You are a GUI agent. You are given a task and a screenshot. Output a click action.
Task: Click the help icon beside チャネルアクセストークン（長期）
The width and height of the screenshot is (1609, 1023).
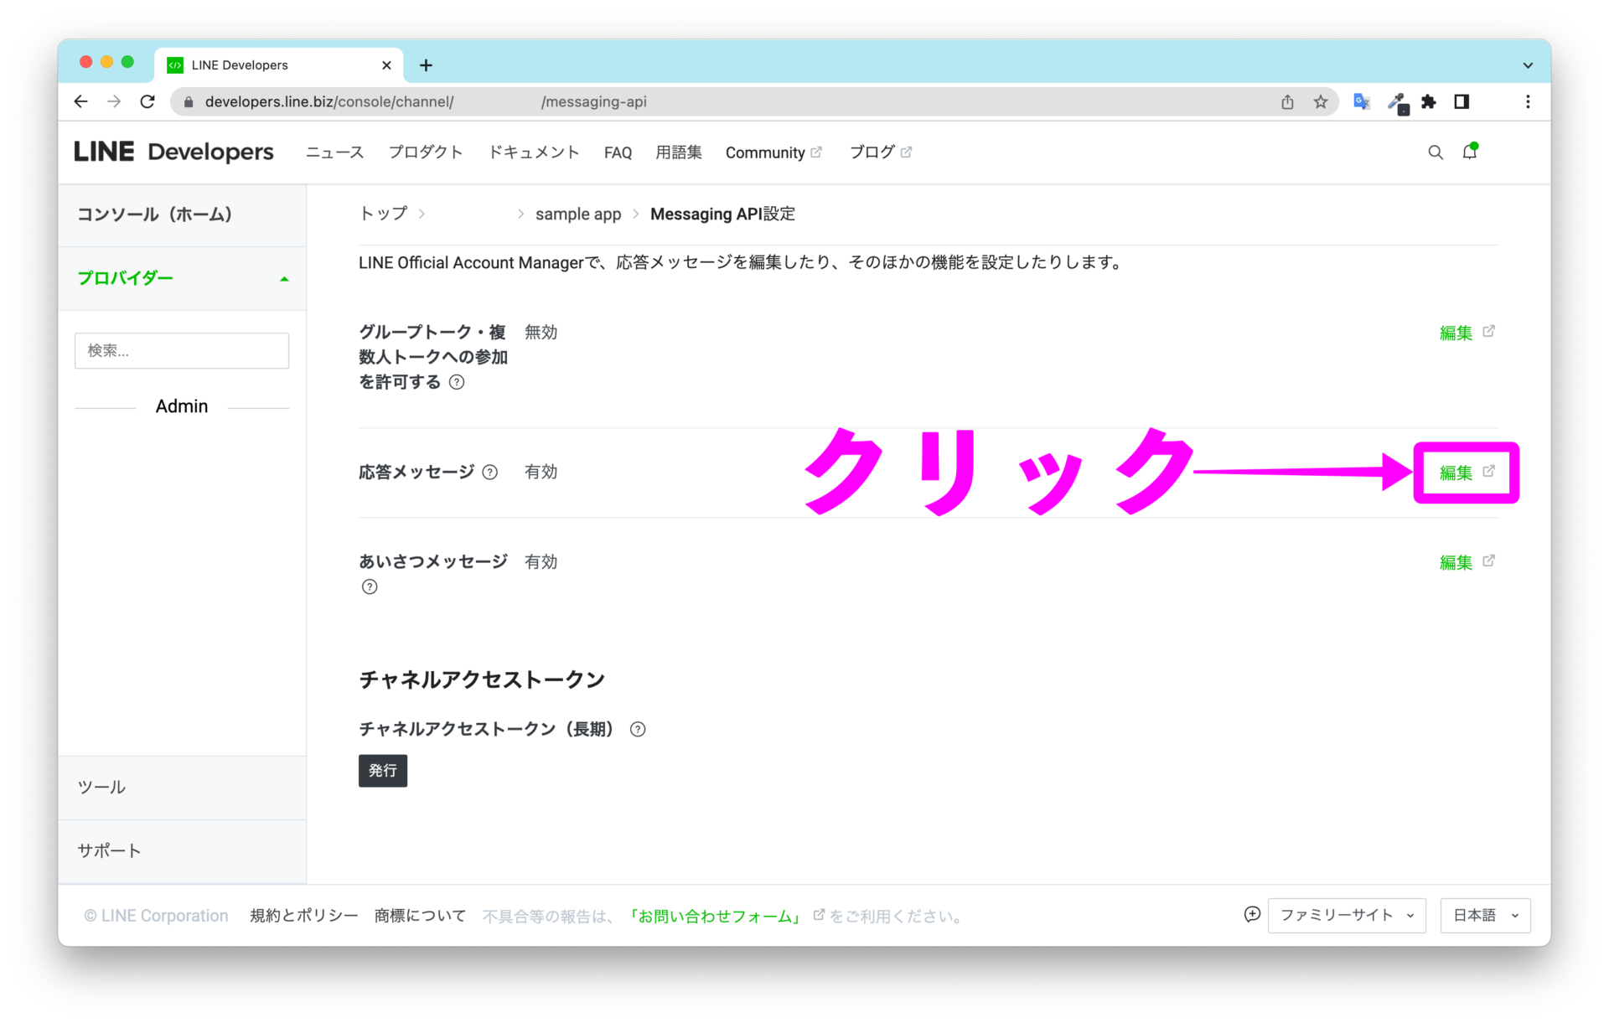tap(638, 729)
